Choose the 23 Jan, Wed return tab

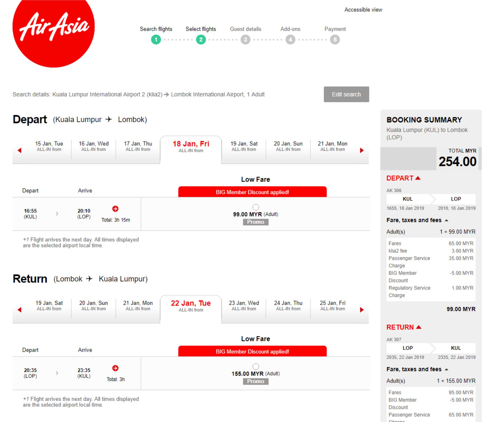(x=244, y=306)
